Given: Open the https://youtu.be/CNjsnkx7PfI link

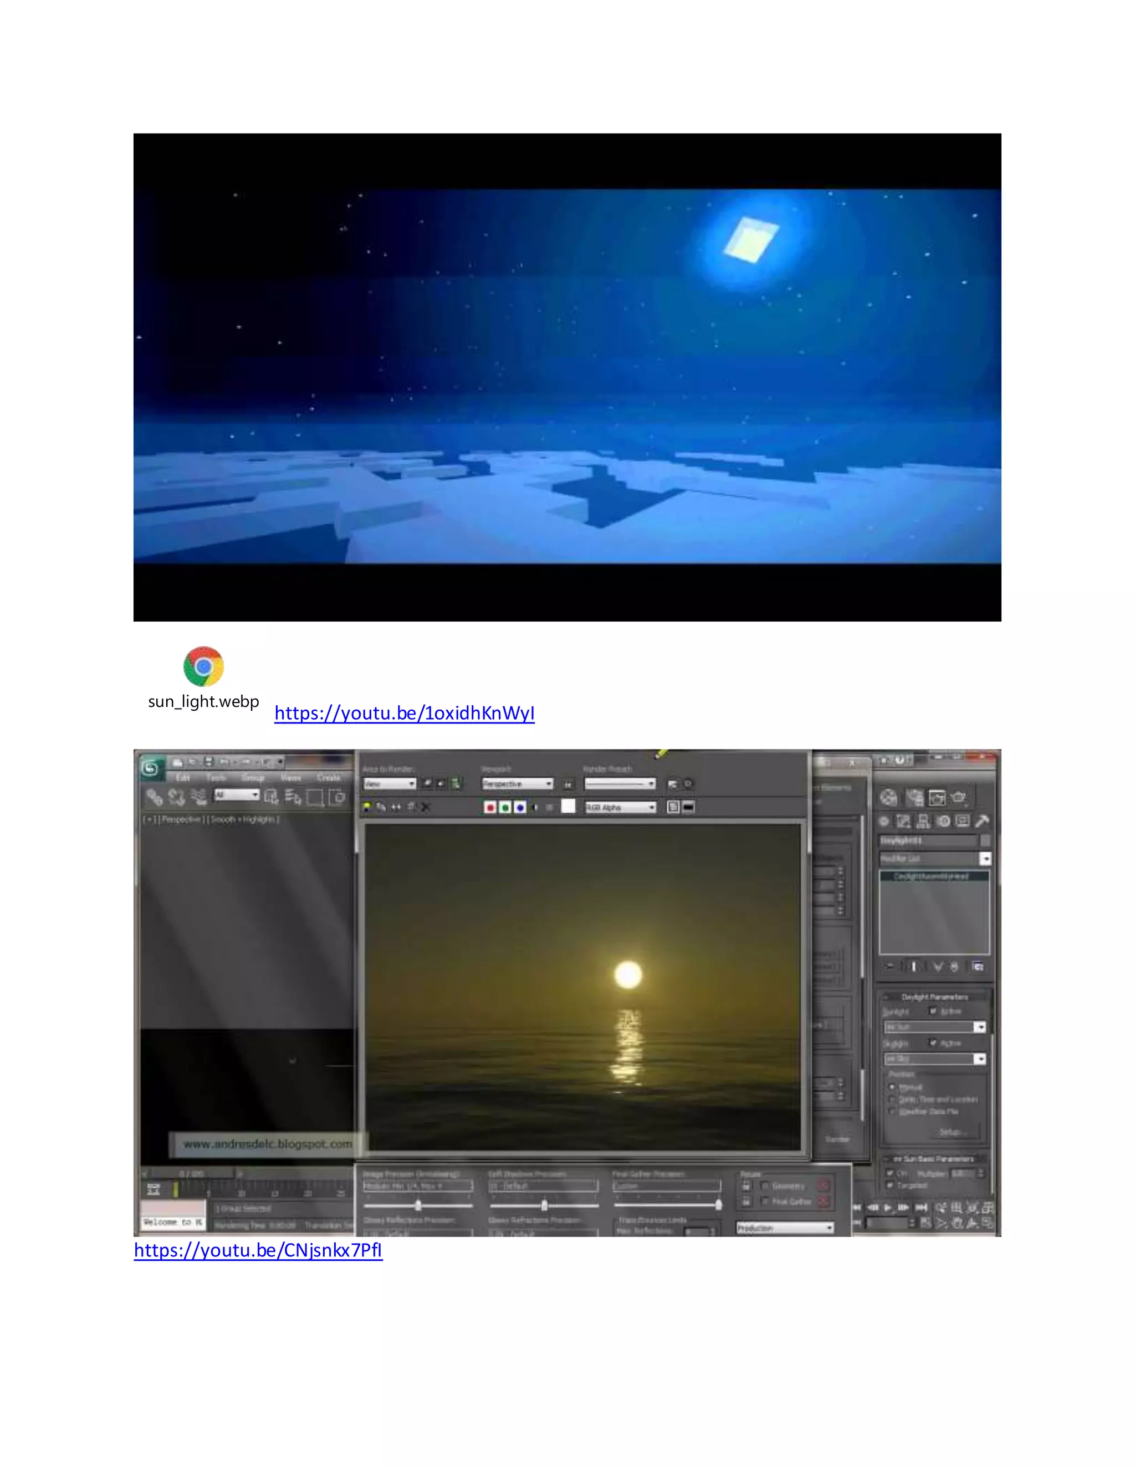Looking at the screenshot, I should point(258,1250).
